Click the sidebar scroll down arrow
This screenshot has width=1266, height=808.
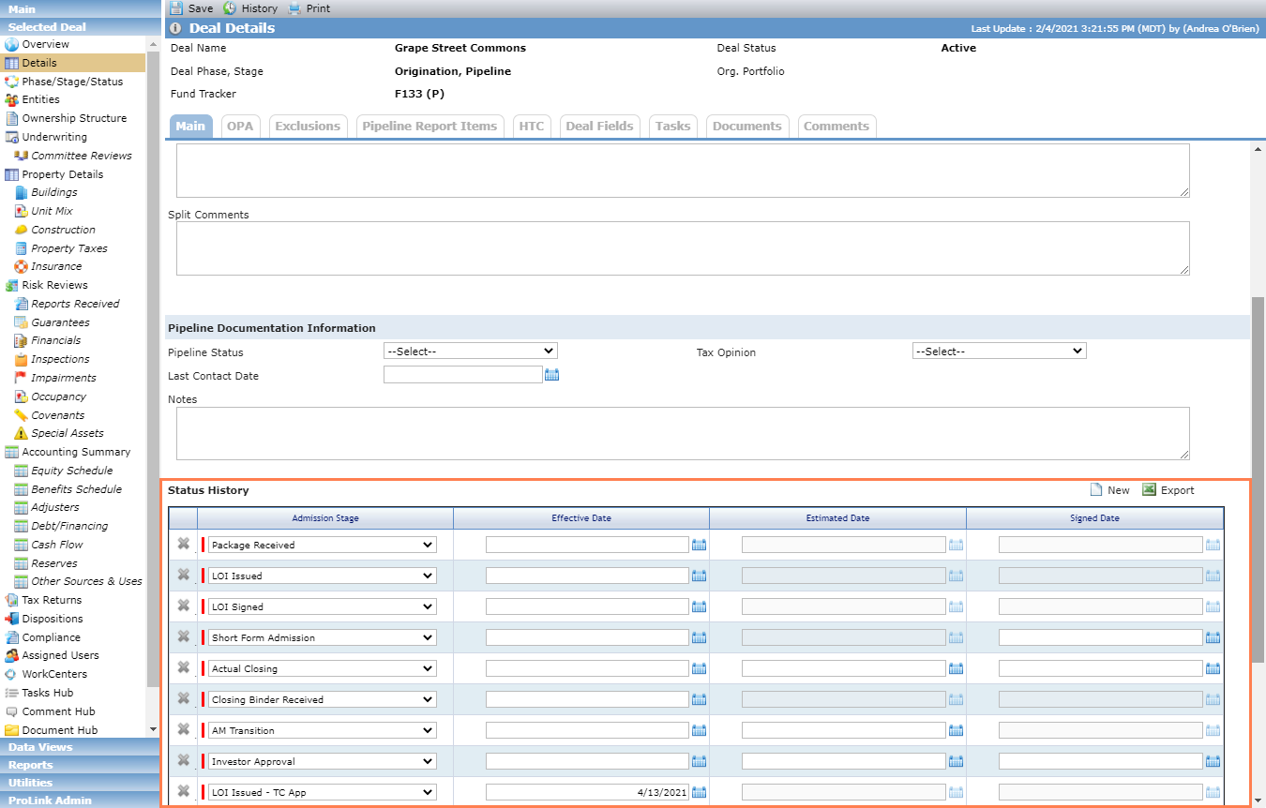point(153,729)
